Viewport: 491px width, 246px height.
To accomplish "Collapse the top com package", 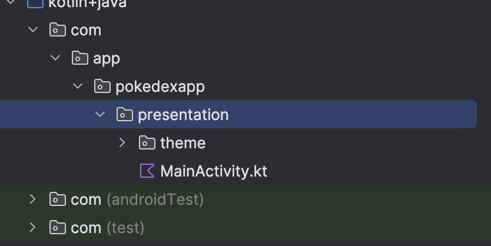I will 33,30.
